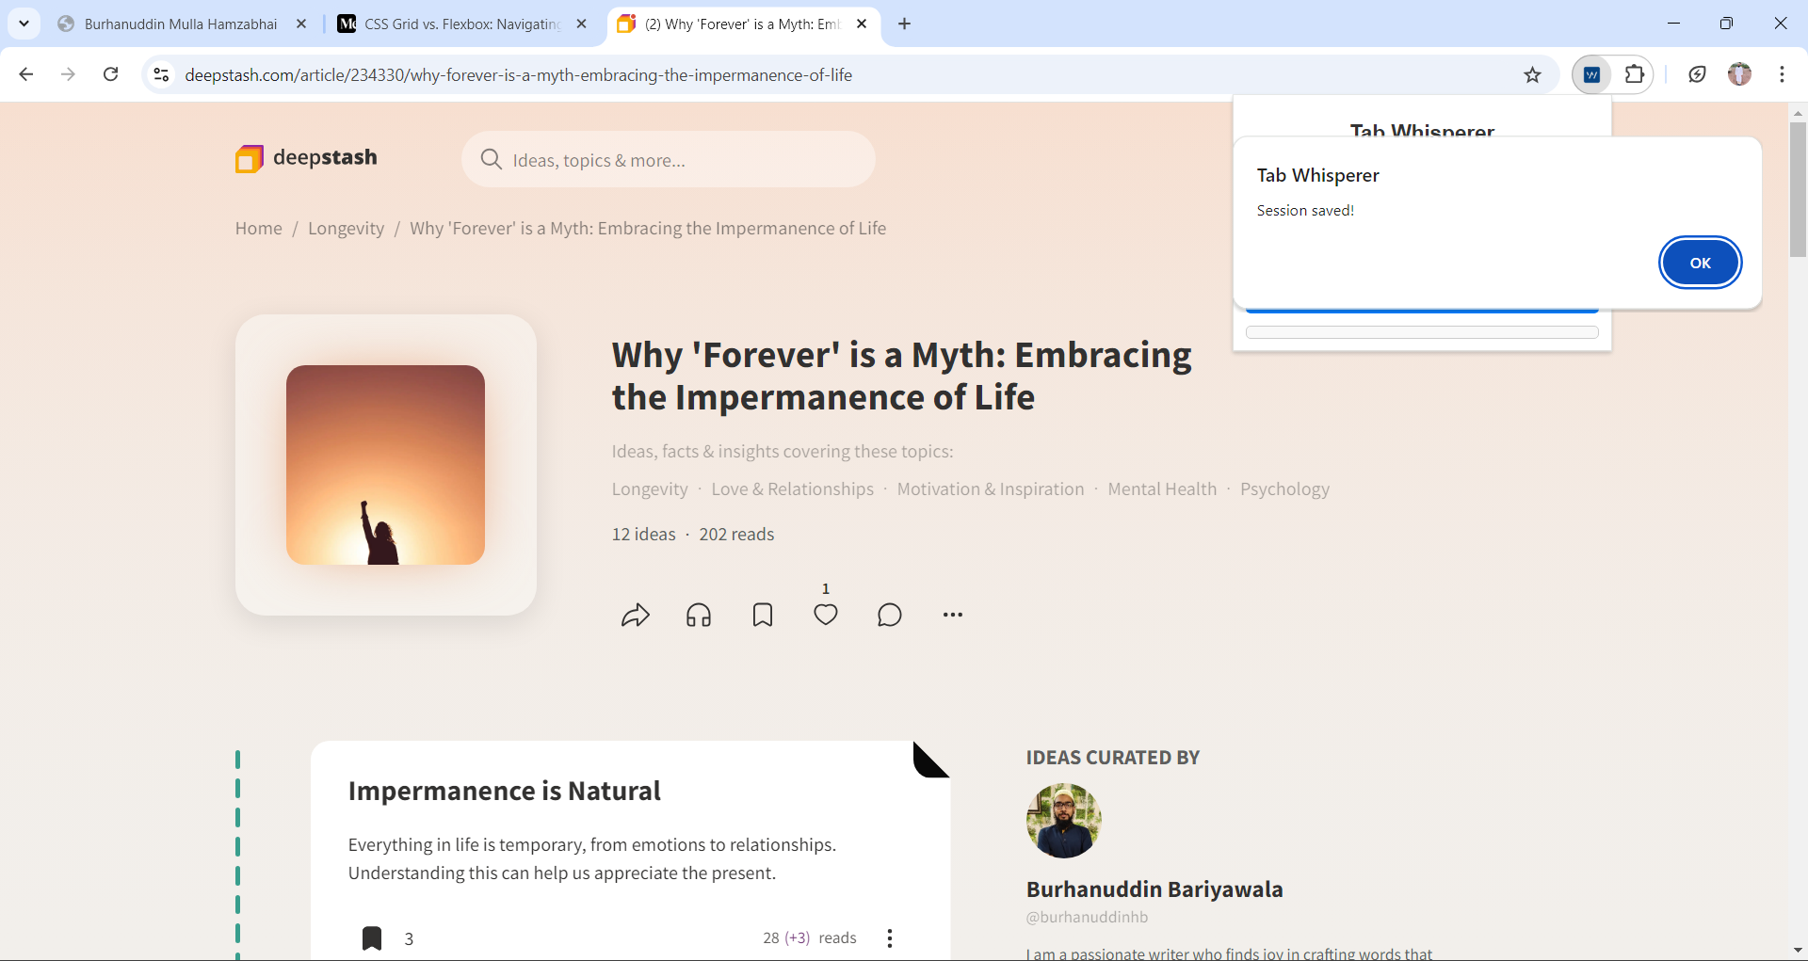This screenshot has width=1808, height=961.
Task: Click the share arrow icon under article stats
Action: click(x=636, y=616)
